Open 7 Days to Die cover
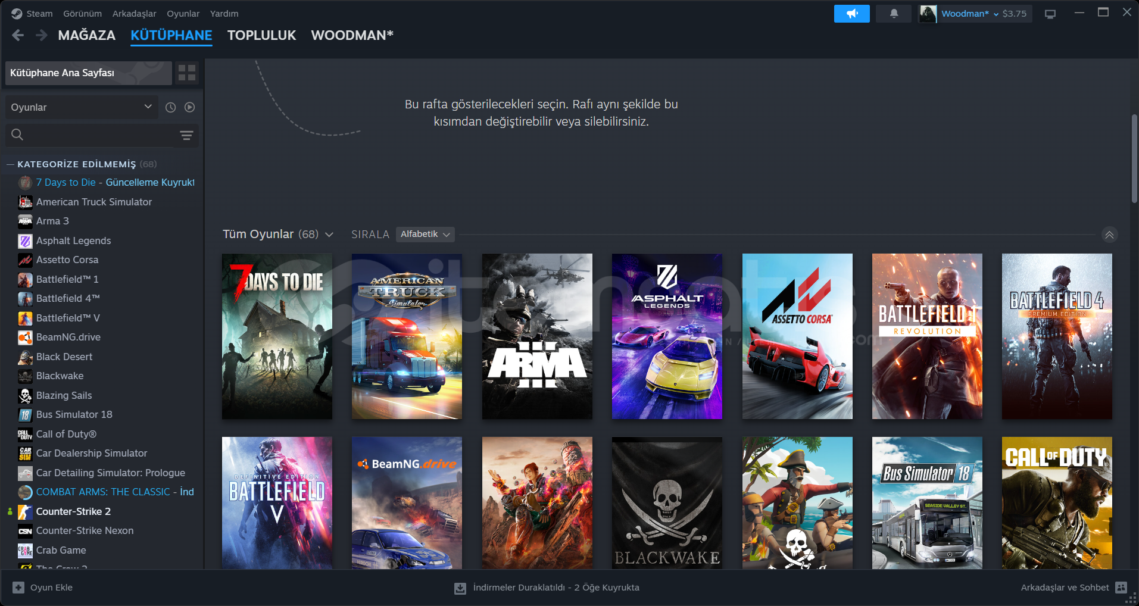 pos(277,336)
